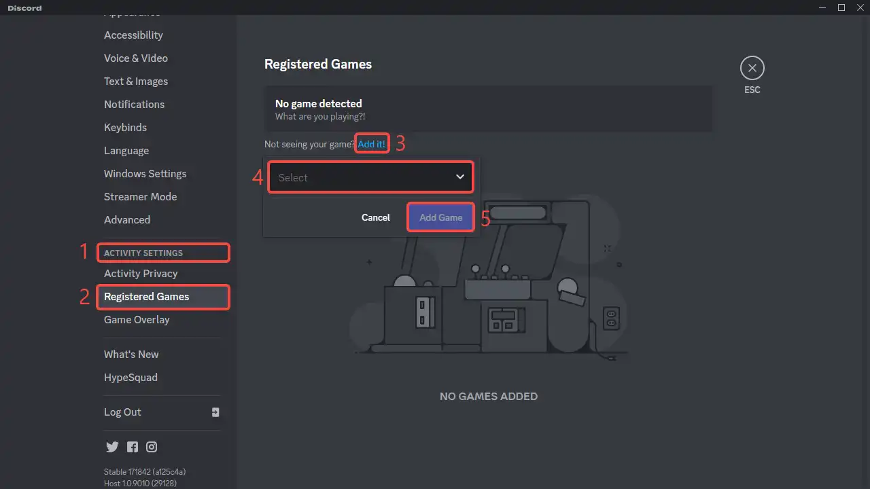Close the Discord window

click(860, 7)
